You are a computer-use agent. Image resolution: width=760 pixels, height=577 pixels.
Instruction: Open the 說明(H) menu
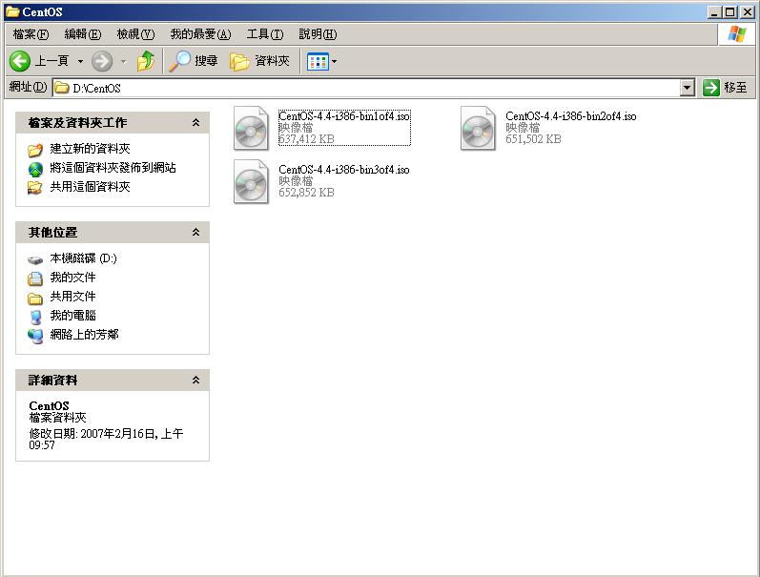pyautogui.click(x=318, y=34)
